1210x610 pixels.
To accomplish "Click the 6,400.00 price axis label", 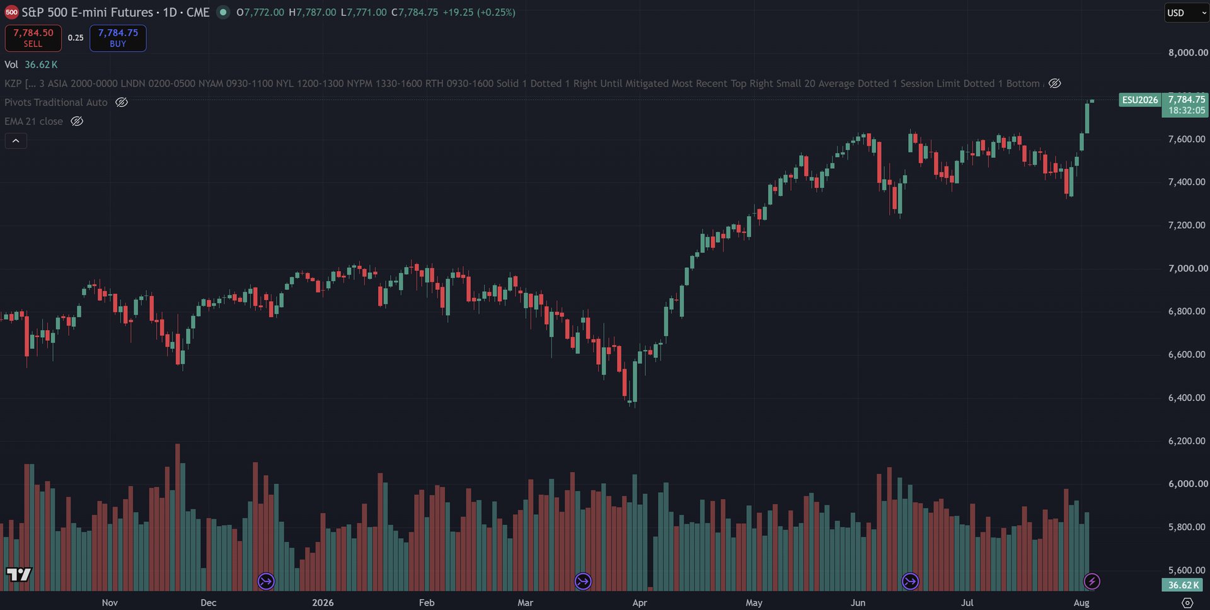I will point(1188,398).
